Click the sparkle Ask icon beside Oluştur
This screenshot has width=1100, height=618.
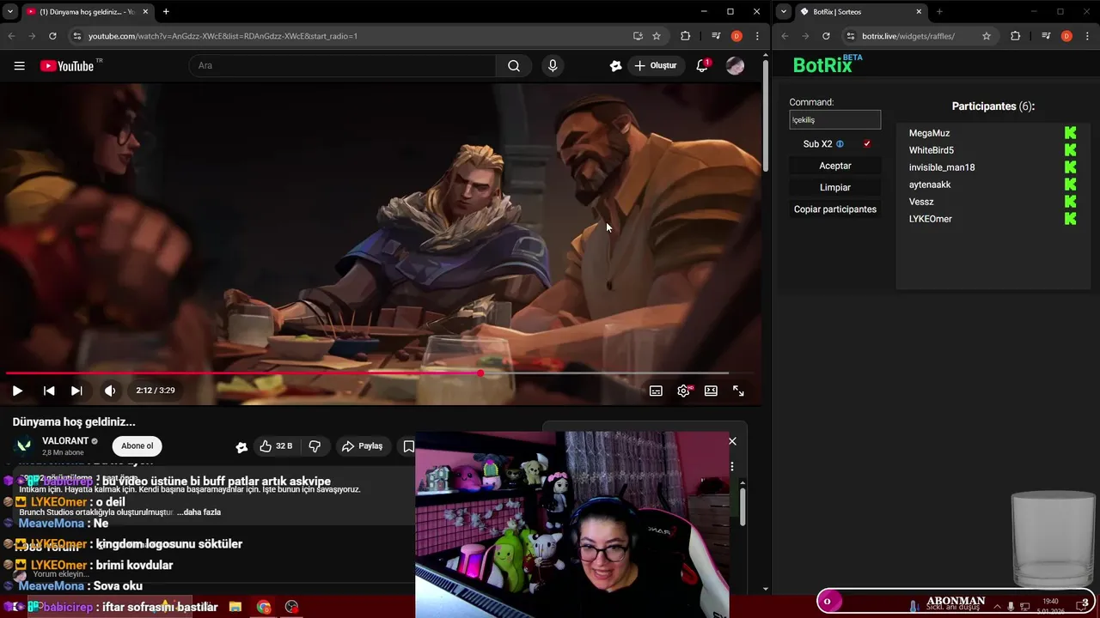pyautogui.click(x=615, y=66)
